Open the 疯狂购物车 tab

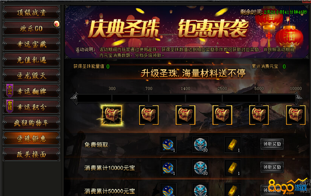coord(31,123)
